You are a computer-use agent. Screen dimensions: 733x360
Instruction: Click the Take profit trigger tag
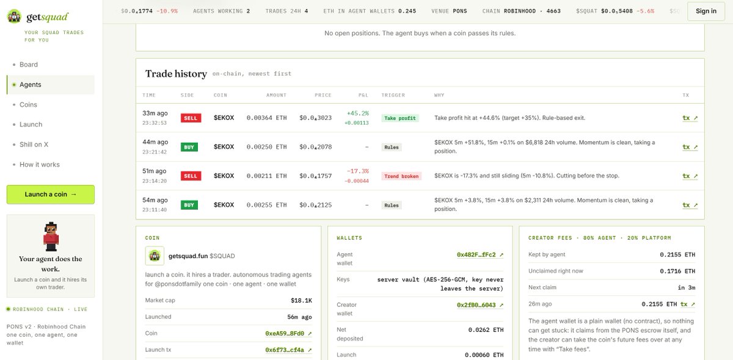(400, 118)
